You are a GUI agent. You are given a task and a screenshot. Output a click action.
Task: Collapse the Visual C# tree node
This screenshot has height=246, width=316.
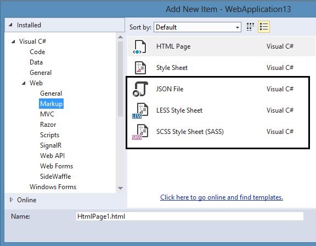(13, 42)
